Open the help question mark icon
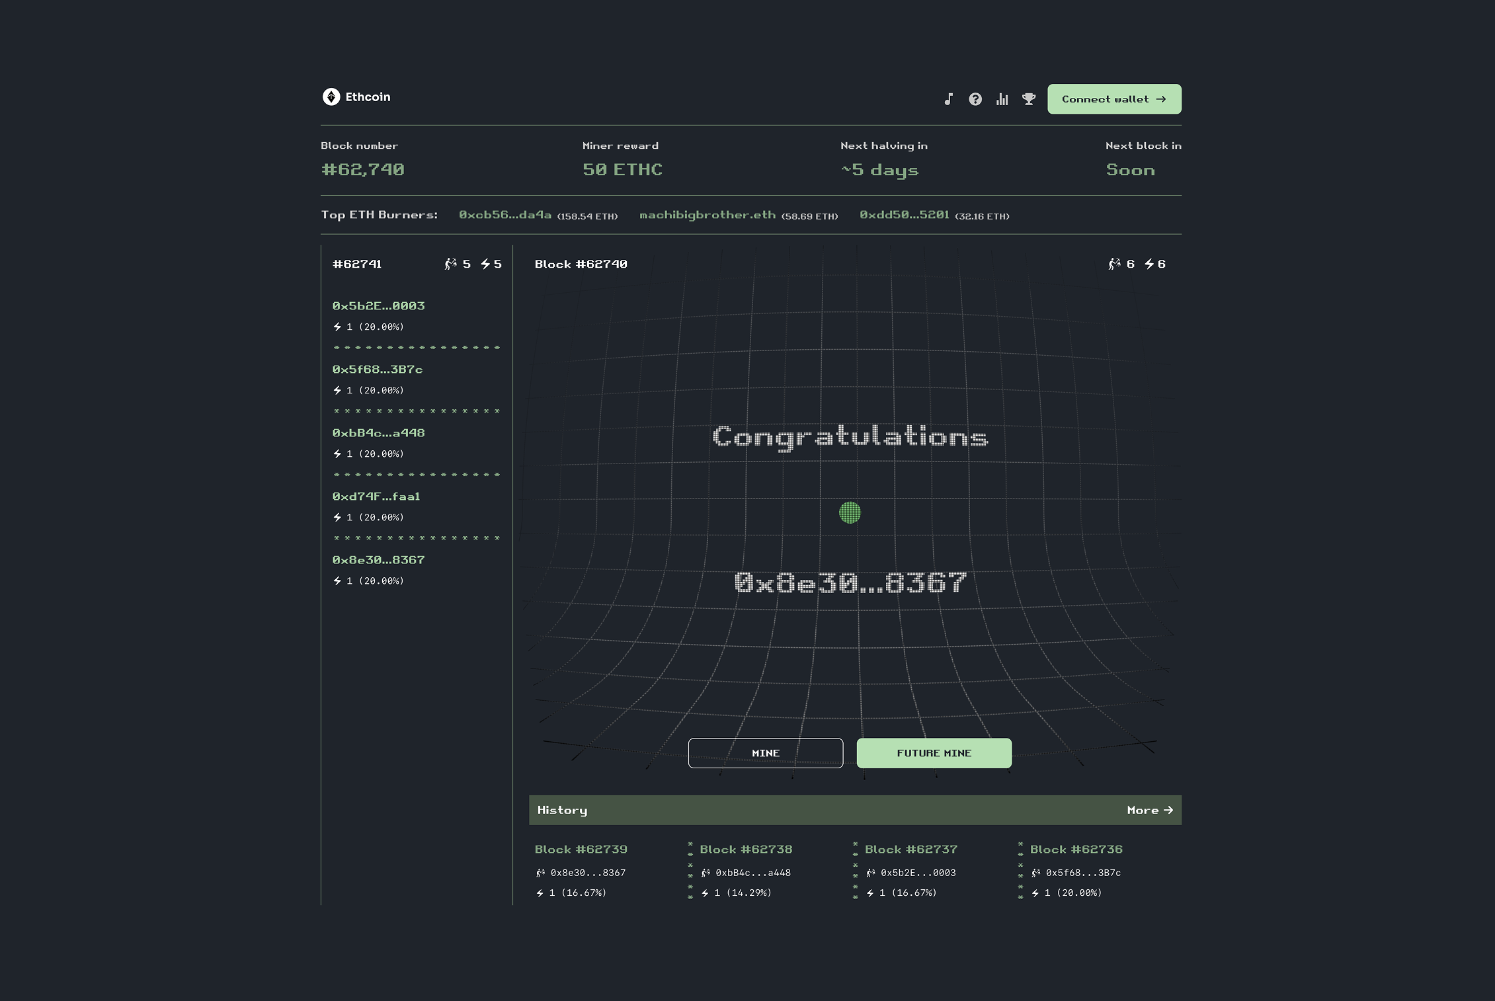Screen dimensions: 1495x1001 [975, 99]
